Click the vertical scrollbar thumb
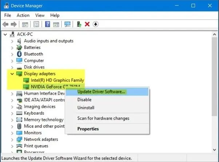Screen dimensions: 219x162 [x=214, y=76]
